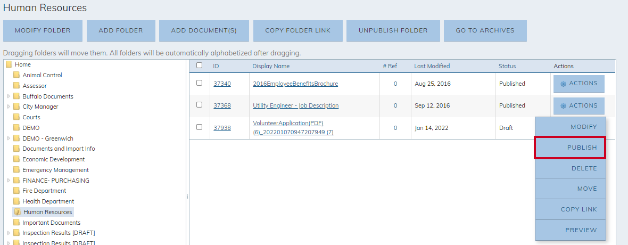
Task: Expand the first Inspection Results [DRAFT] folder
Action: [9, 233]
